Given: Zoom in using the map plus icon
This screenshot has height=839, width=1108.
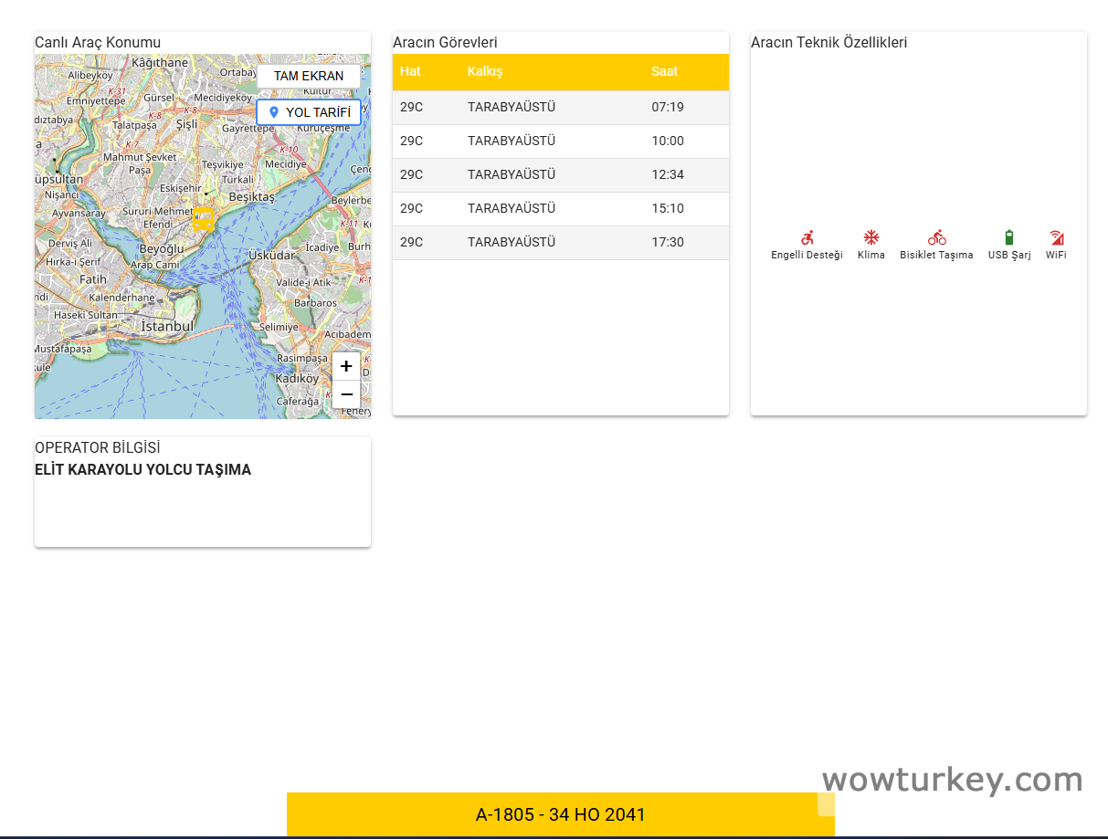Looking at the screenshot, I should click(x=346, y=365).
